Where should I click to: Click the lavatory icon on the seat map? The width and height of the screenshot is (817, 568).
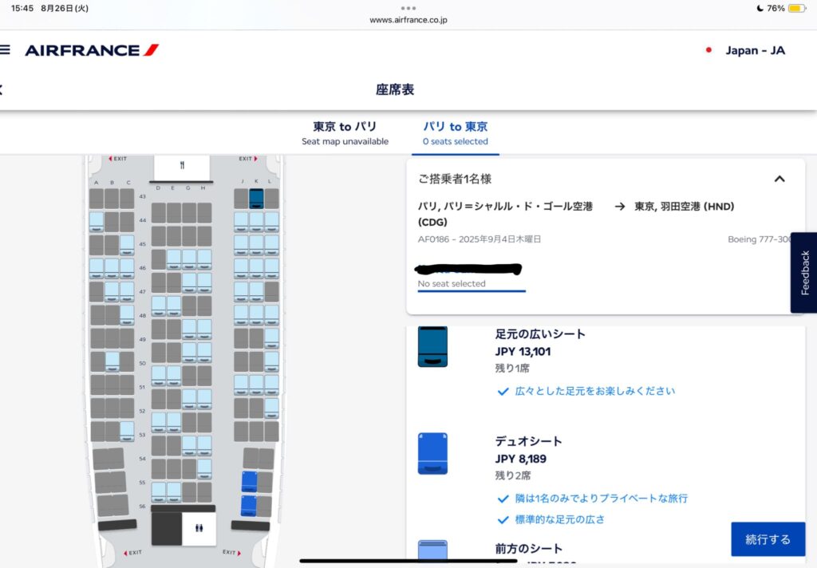[199, 528]
